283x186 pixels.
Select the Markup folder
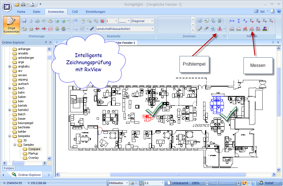point(33,153)
